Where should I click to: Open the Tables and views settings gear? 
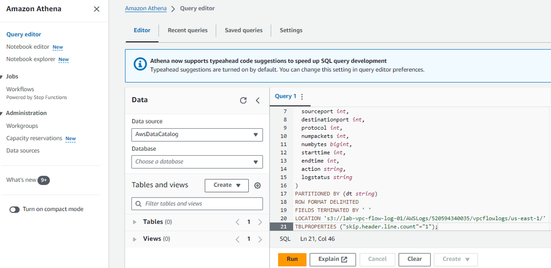tap(257, 185)
